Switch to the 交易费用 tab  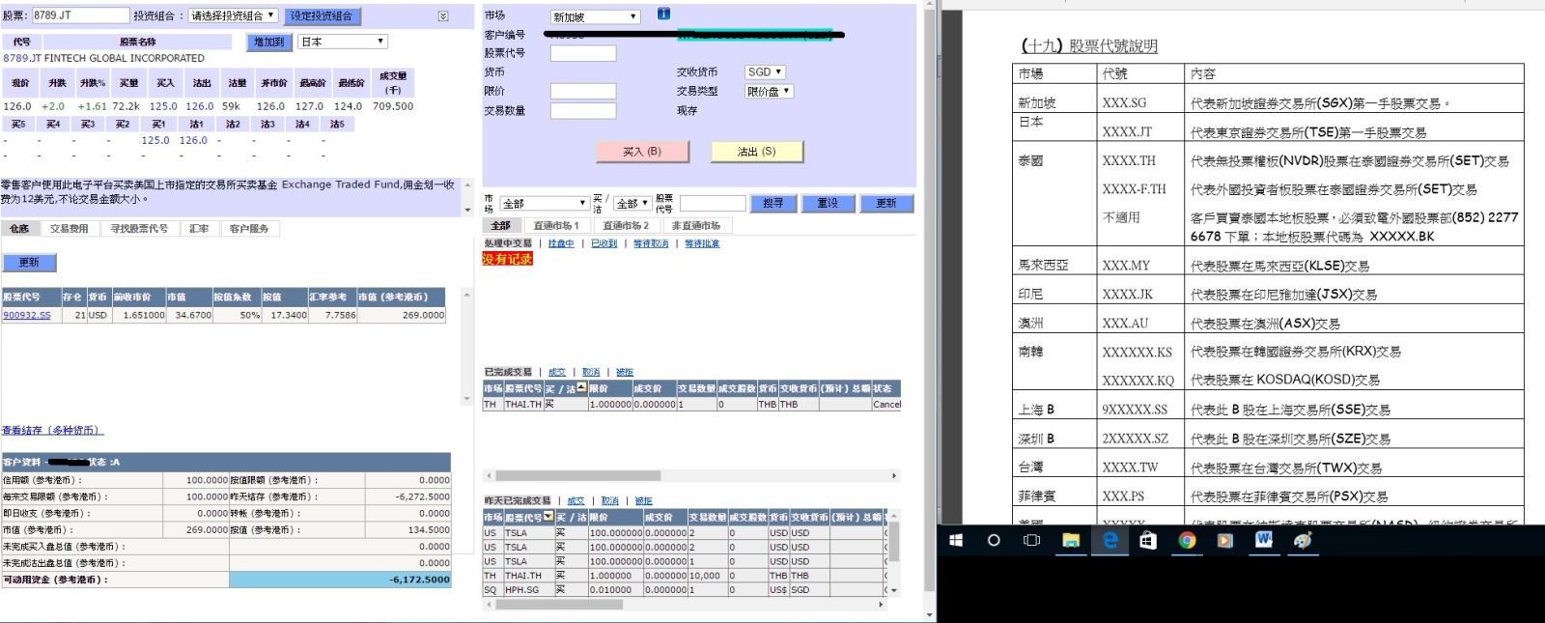[69, 229]
